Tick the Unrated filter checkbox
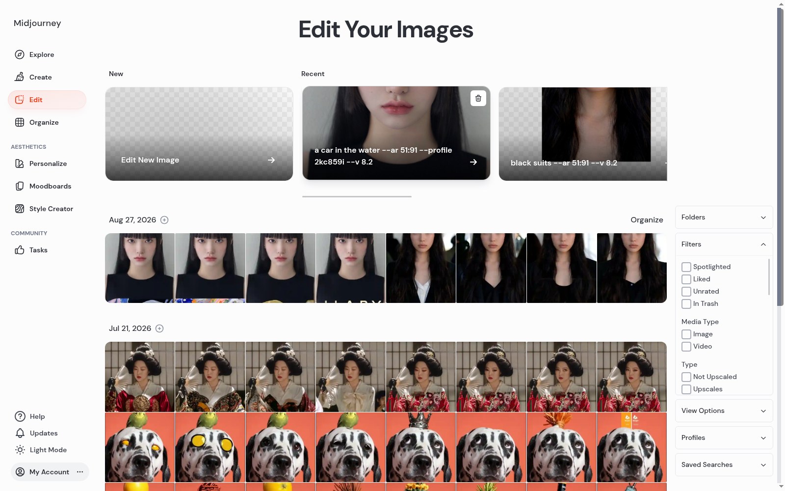The width and height of the screenshot is (785, 491). click(686, 292)
